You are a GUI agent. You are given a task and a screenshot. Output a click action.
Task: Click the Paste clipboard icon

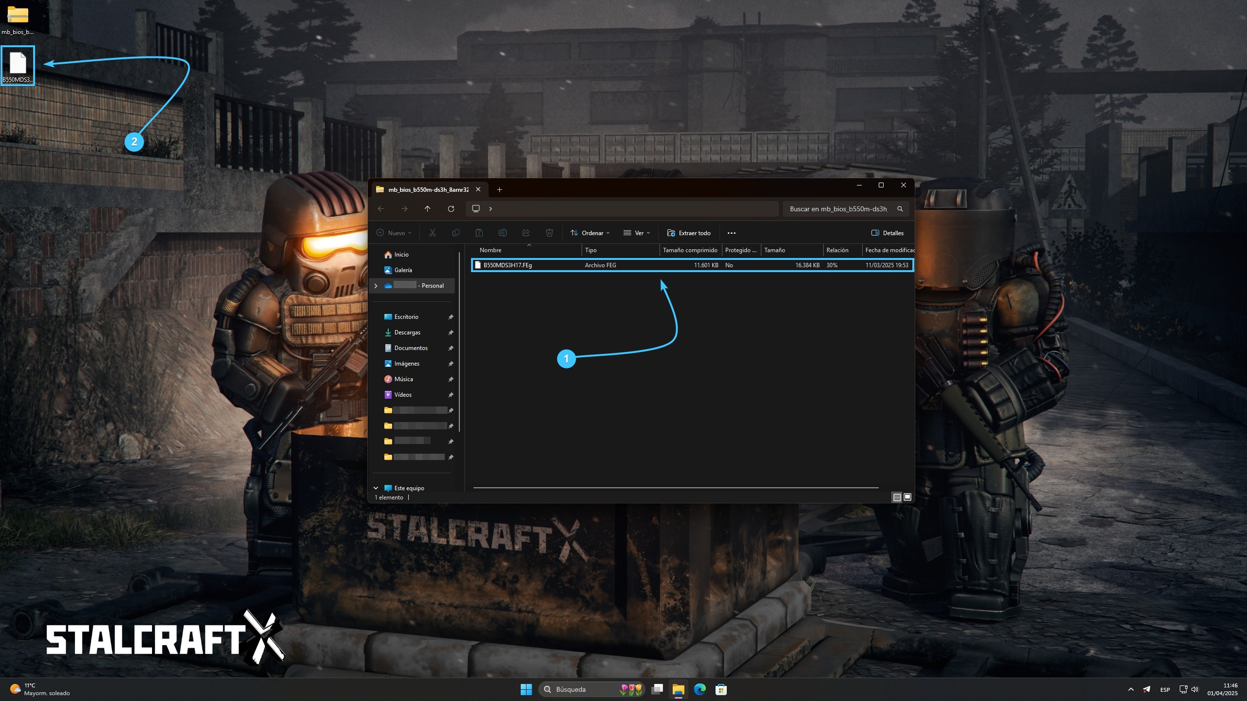point(479,233)
